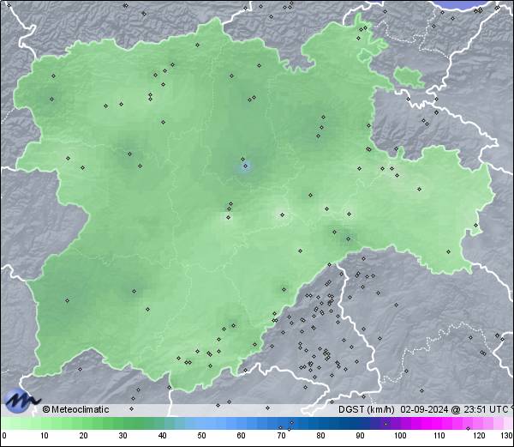
Task: Click the station marker on the magenta scale segment
Action: 468,428
